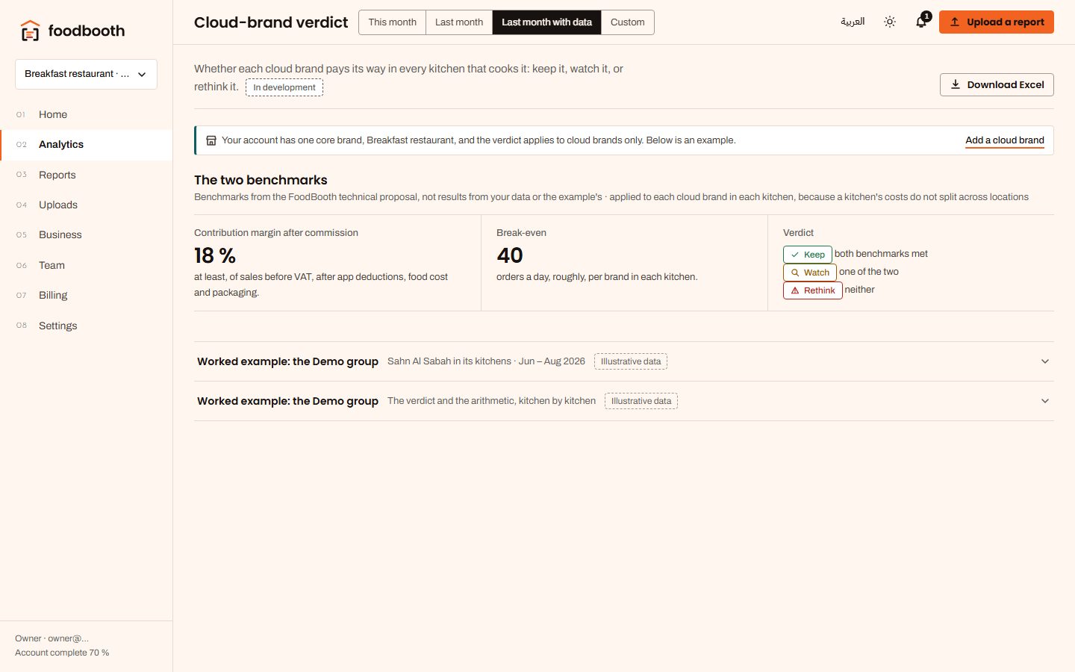
Task: Click the Break-even label
Action: 521,233
